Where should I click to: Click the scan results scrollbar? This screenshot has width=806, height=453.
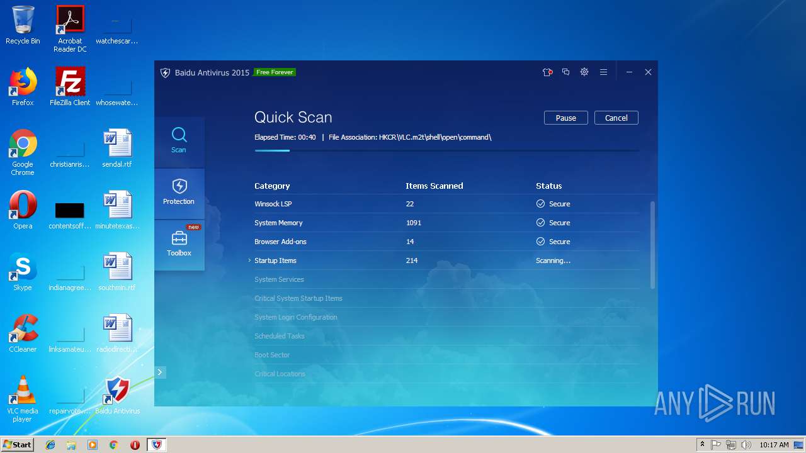pos(652,245)
